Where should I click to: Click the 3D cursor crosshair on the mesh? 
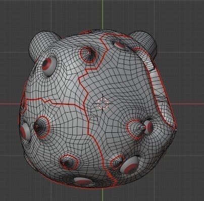(x=103, y=104)
